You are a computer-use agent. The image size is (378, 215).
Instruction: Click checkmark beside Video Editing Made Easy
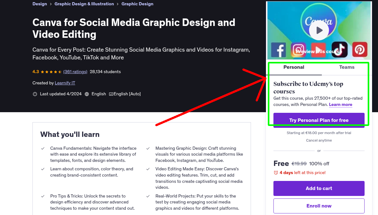[x=148, y=169]
